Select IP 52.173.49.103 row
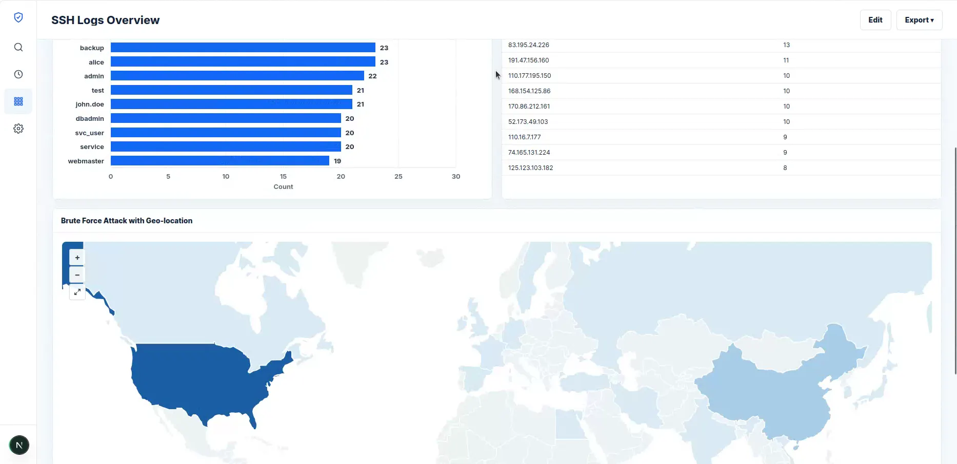Image resolution: width=957 pixels, height=464 pixels. (721, 122)
